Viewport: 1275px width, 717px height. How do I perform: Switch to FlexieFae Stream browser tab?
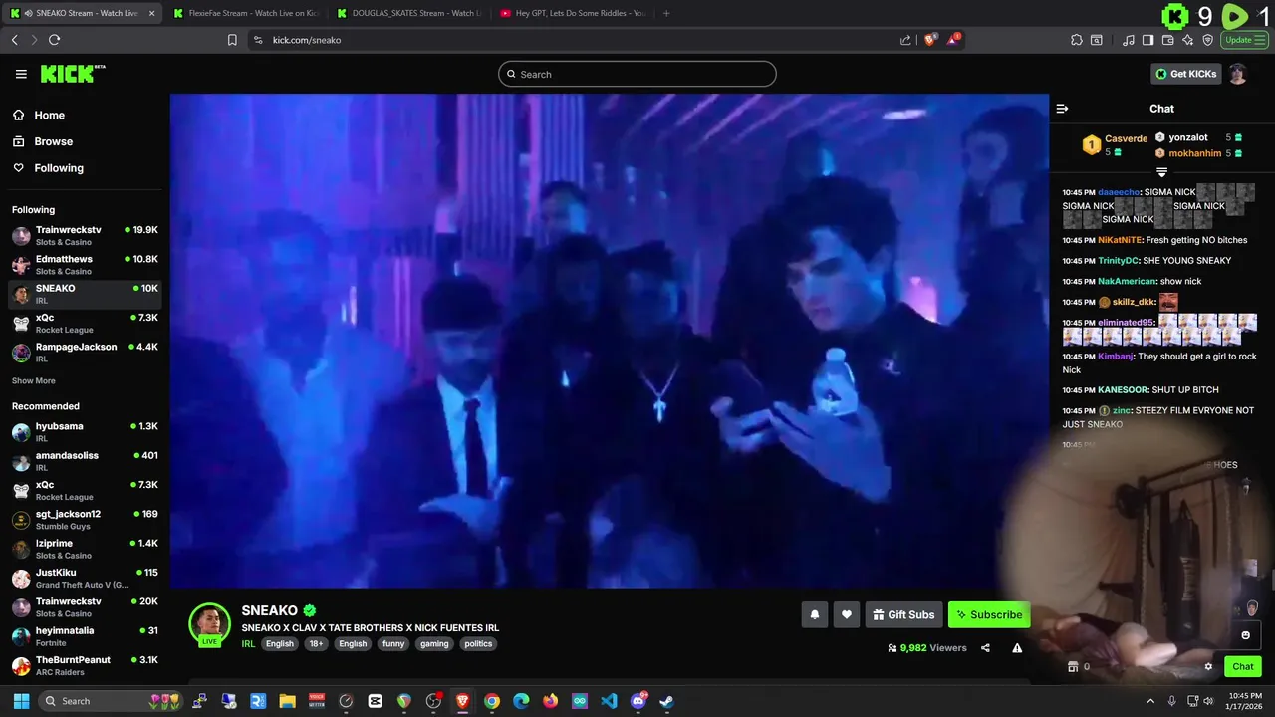pos(245,13)
